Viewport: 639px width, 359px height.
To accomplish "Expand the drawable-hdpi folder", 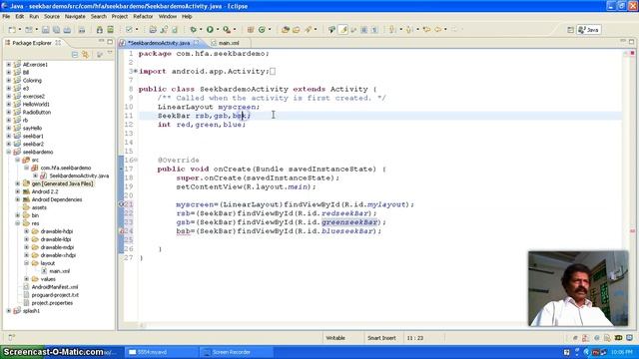I will point(27,231).
